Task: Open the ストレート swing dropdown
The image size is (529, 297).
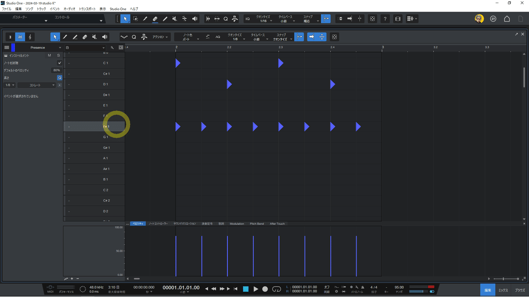Action: [36, 85]
